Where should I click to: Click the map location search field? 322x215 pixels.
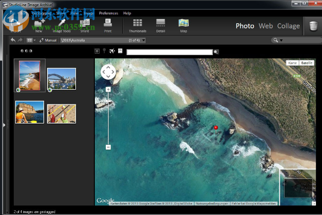[x=170, y=52]
